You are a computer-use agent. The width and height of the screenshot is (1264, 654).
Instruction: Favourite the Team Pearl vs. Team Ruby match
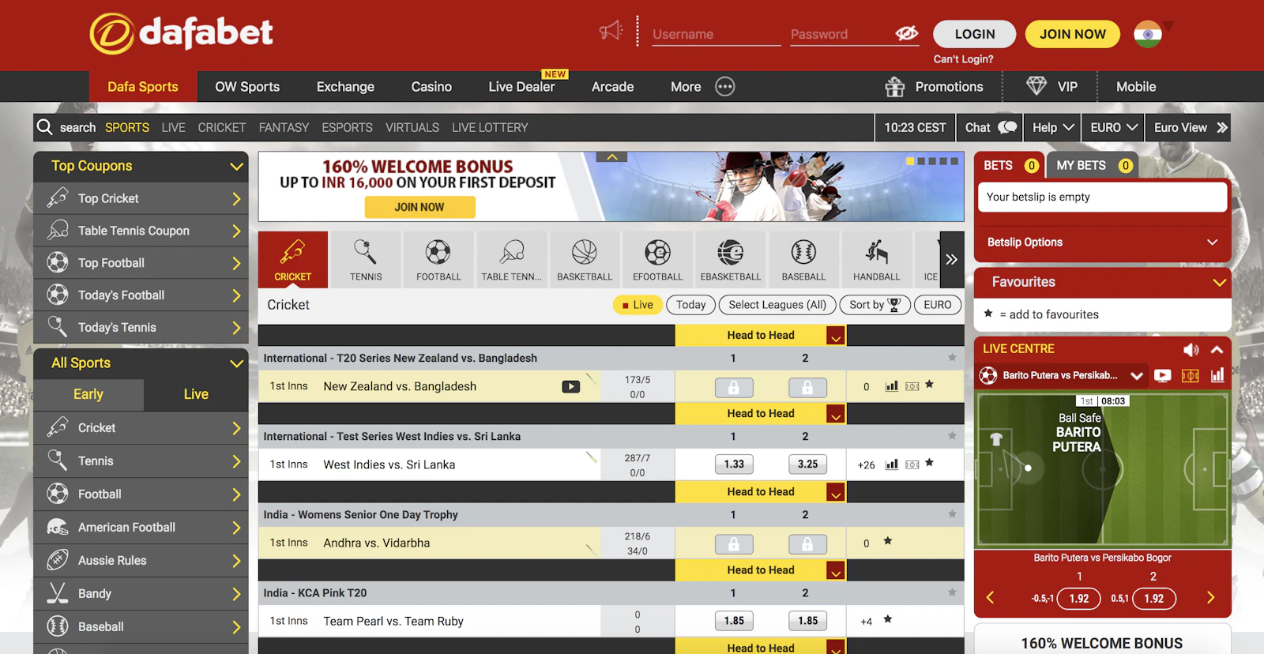click(x=888, y=620)
